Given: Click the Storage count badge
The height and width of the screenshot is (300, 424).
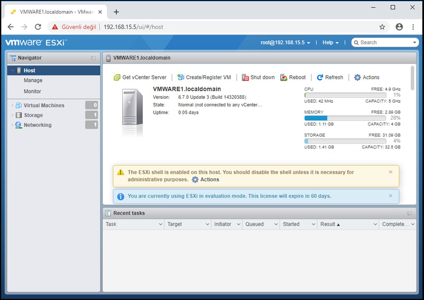Looking at the screenshot, I should (x=91, y=115).
